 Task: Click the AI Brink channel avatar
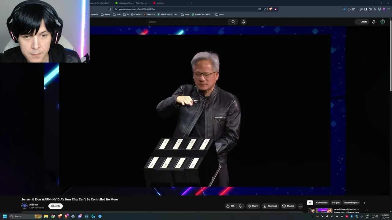(x=24, y=206)
